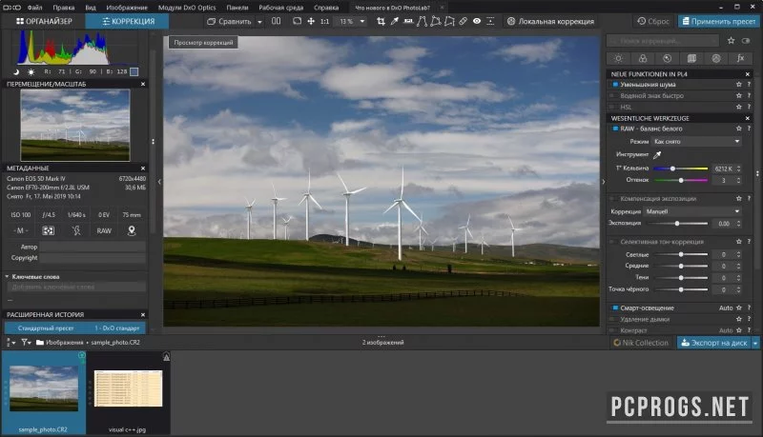Open the Geometry palette tab icon
Viewport: 763px width, 437px height.
[691, 58]
